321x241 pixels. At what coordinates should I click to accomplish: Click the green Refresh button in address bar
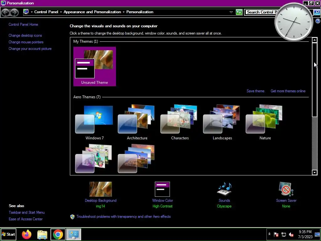point(239,12)
